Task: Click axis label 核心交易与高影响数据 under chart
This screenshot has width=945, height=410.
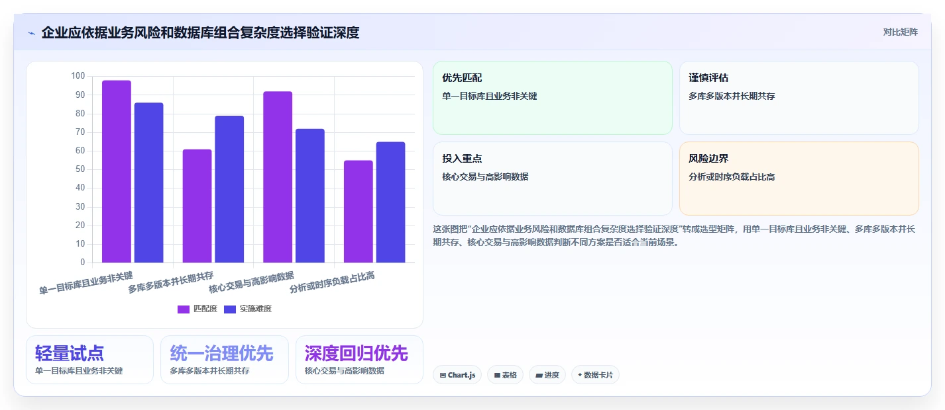Action: point(252,282)
